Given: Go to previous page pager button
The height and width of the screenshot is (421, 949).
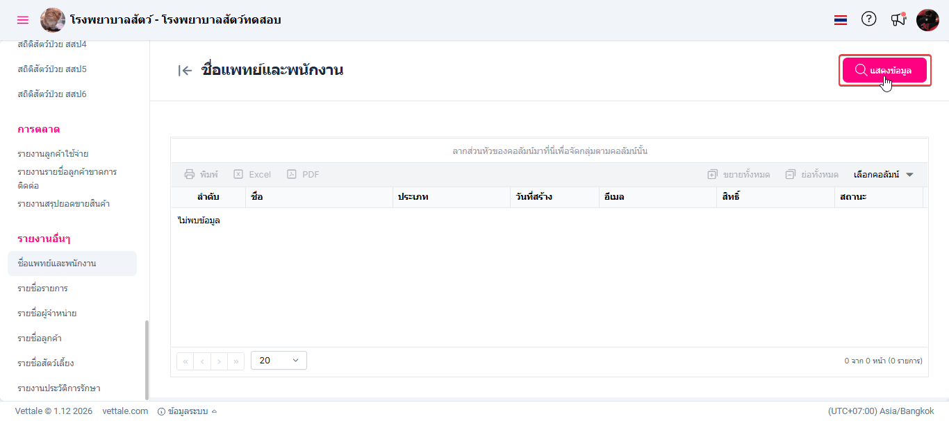Looking at the screenshot, I should 202,361.
